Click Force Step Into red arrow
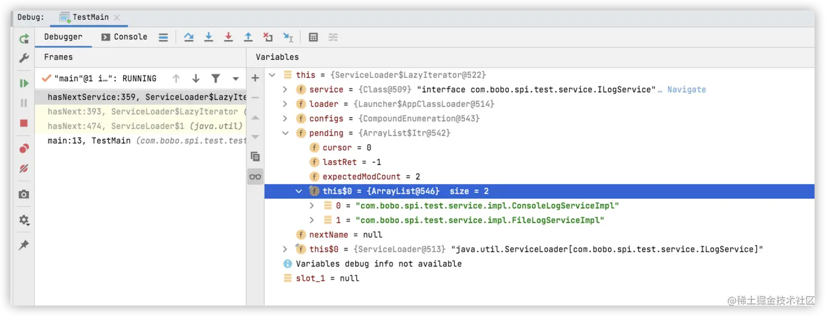The height and width of the screenshot is (316, 825). click(x=229, y=37)
